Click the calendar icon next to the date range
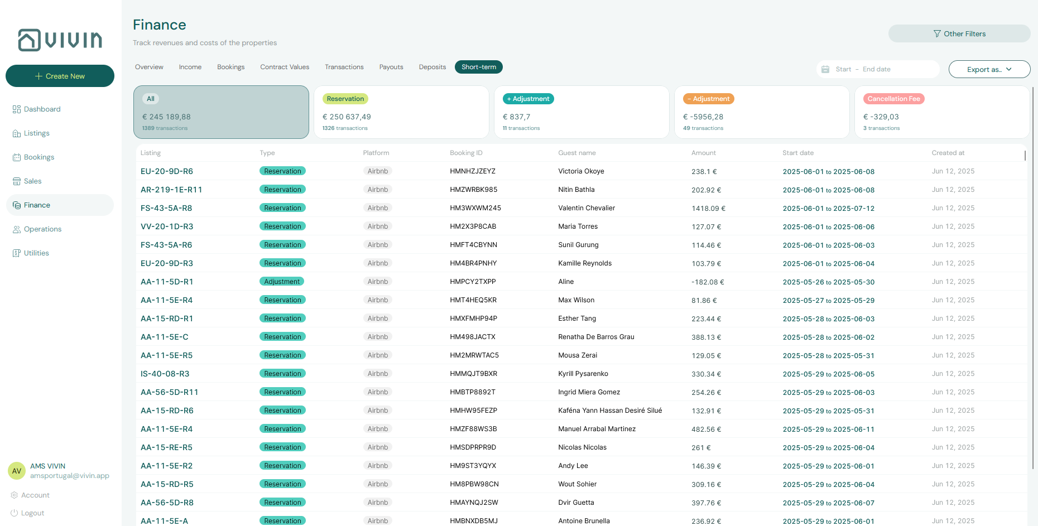This screenshot has width=1038, height=526. pos(826,69)
